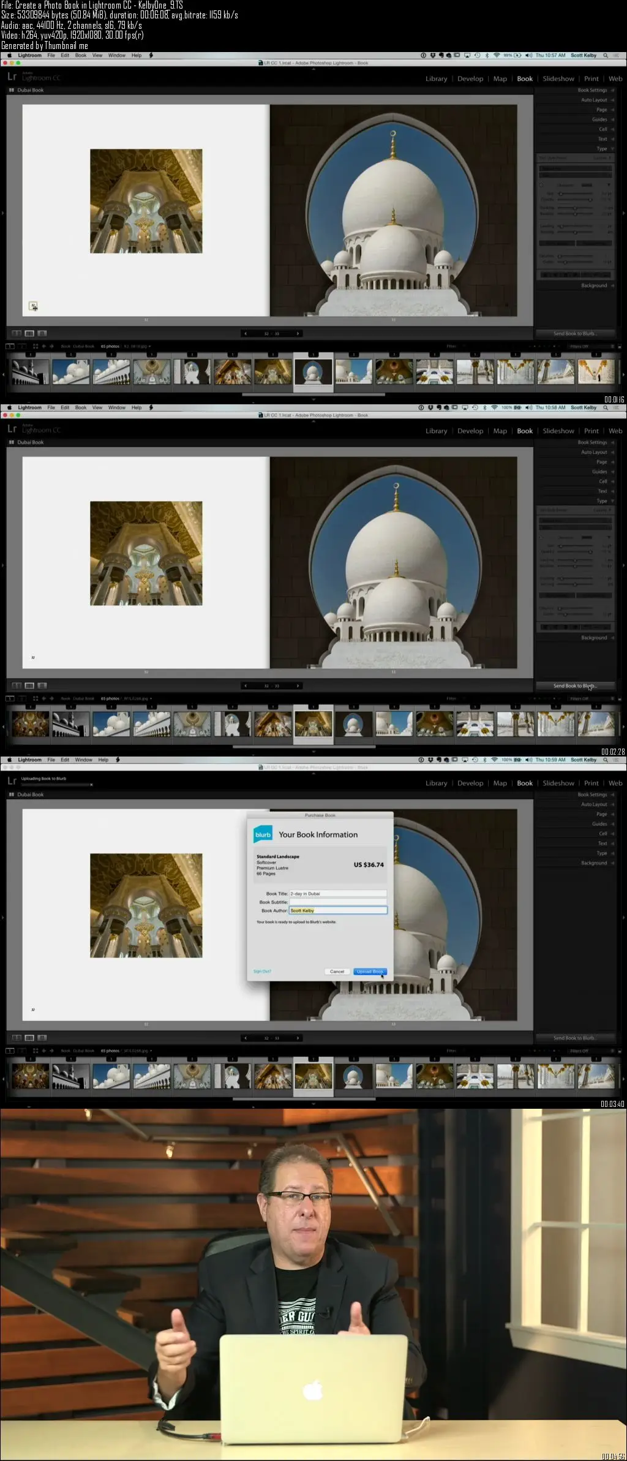This screenshot has width=627, height=1461.
Task: Click the Apple menu icon in 10:57 AM frame
Action: click(x=9, y=55)
